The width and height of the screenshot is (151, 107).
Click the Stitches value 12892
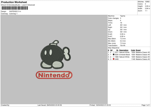coord(147,2)
